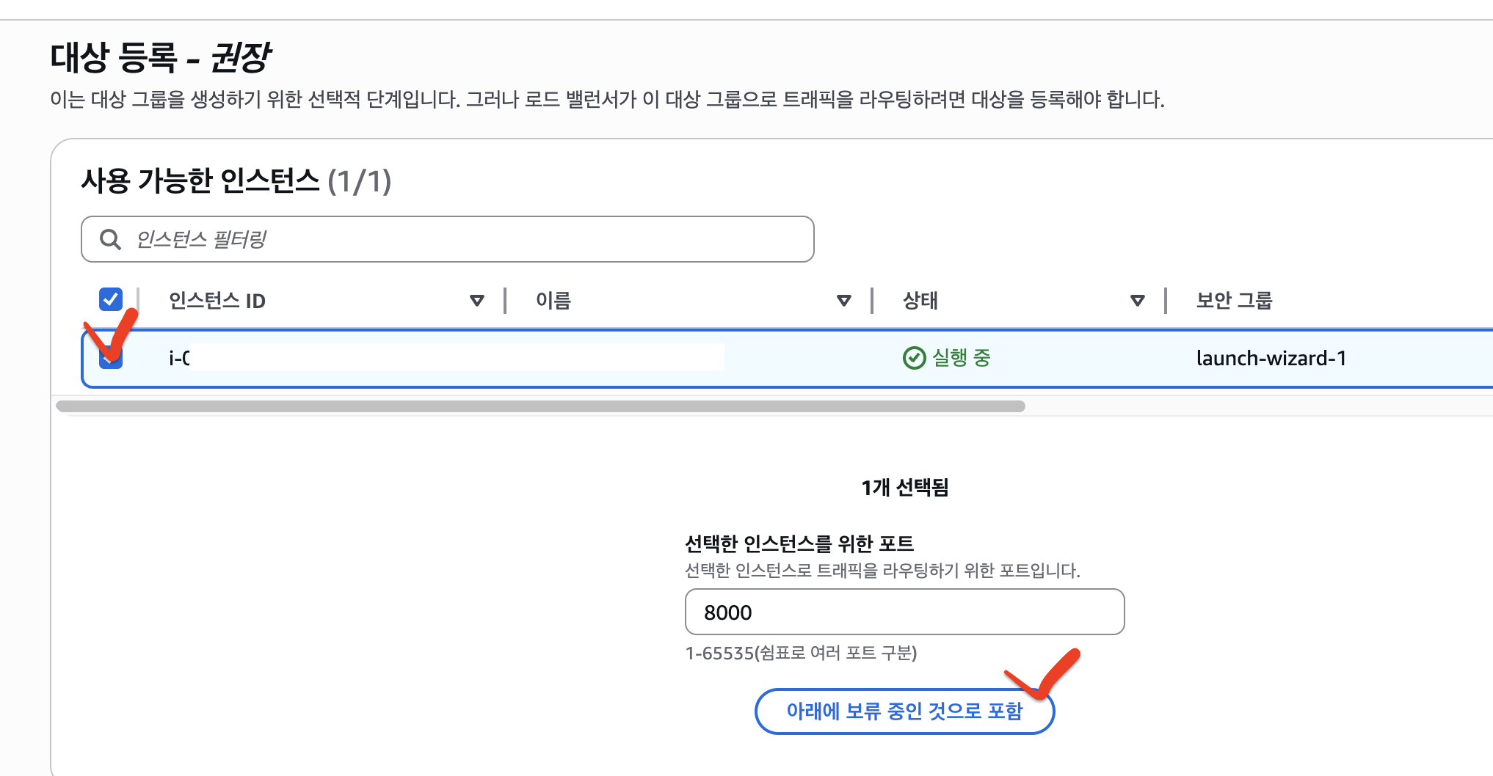The width and height of the screenshot is (1493, 776).
Task: Select the instance row starting with i-
Action: click(787, 358)
